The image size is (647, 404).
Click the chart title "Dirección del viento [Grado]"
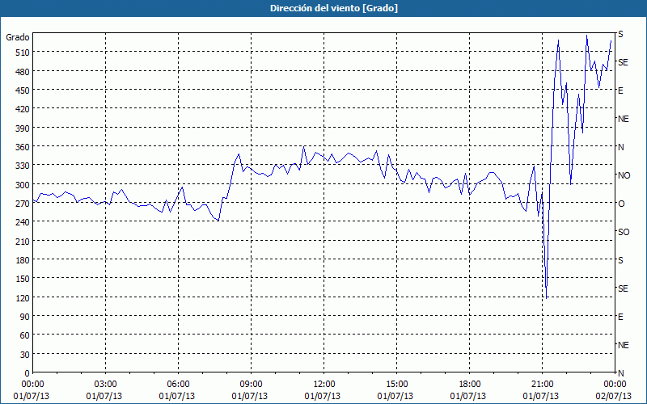click(334, 8)
